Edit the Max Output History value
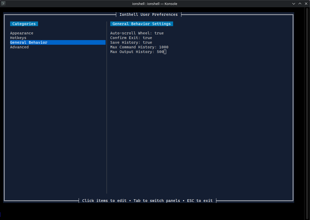 pos(137,52)
